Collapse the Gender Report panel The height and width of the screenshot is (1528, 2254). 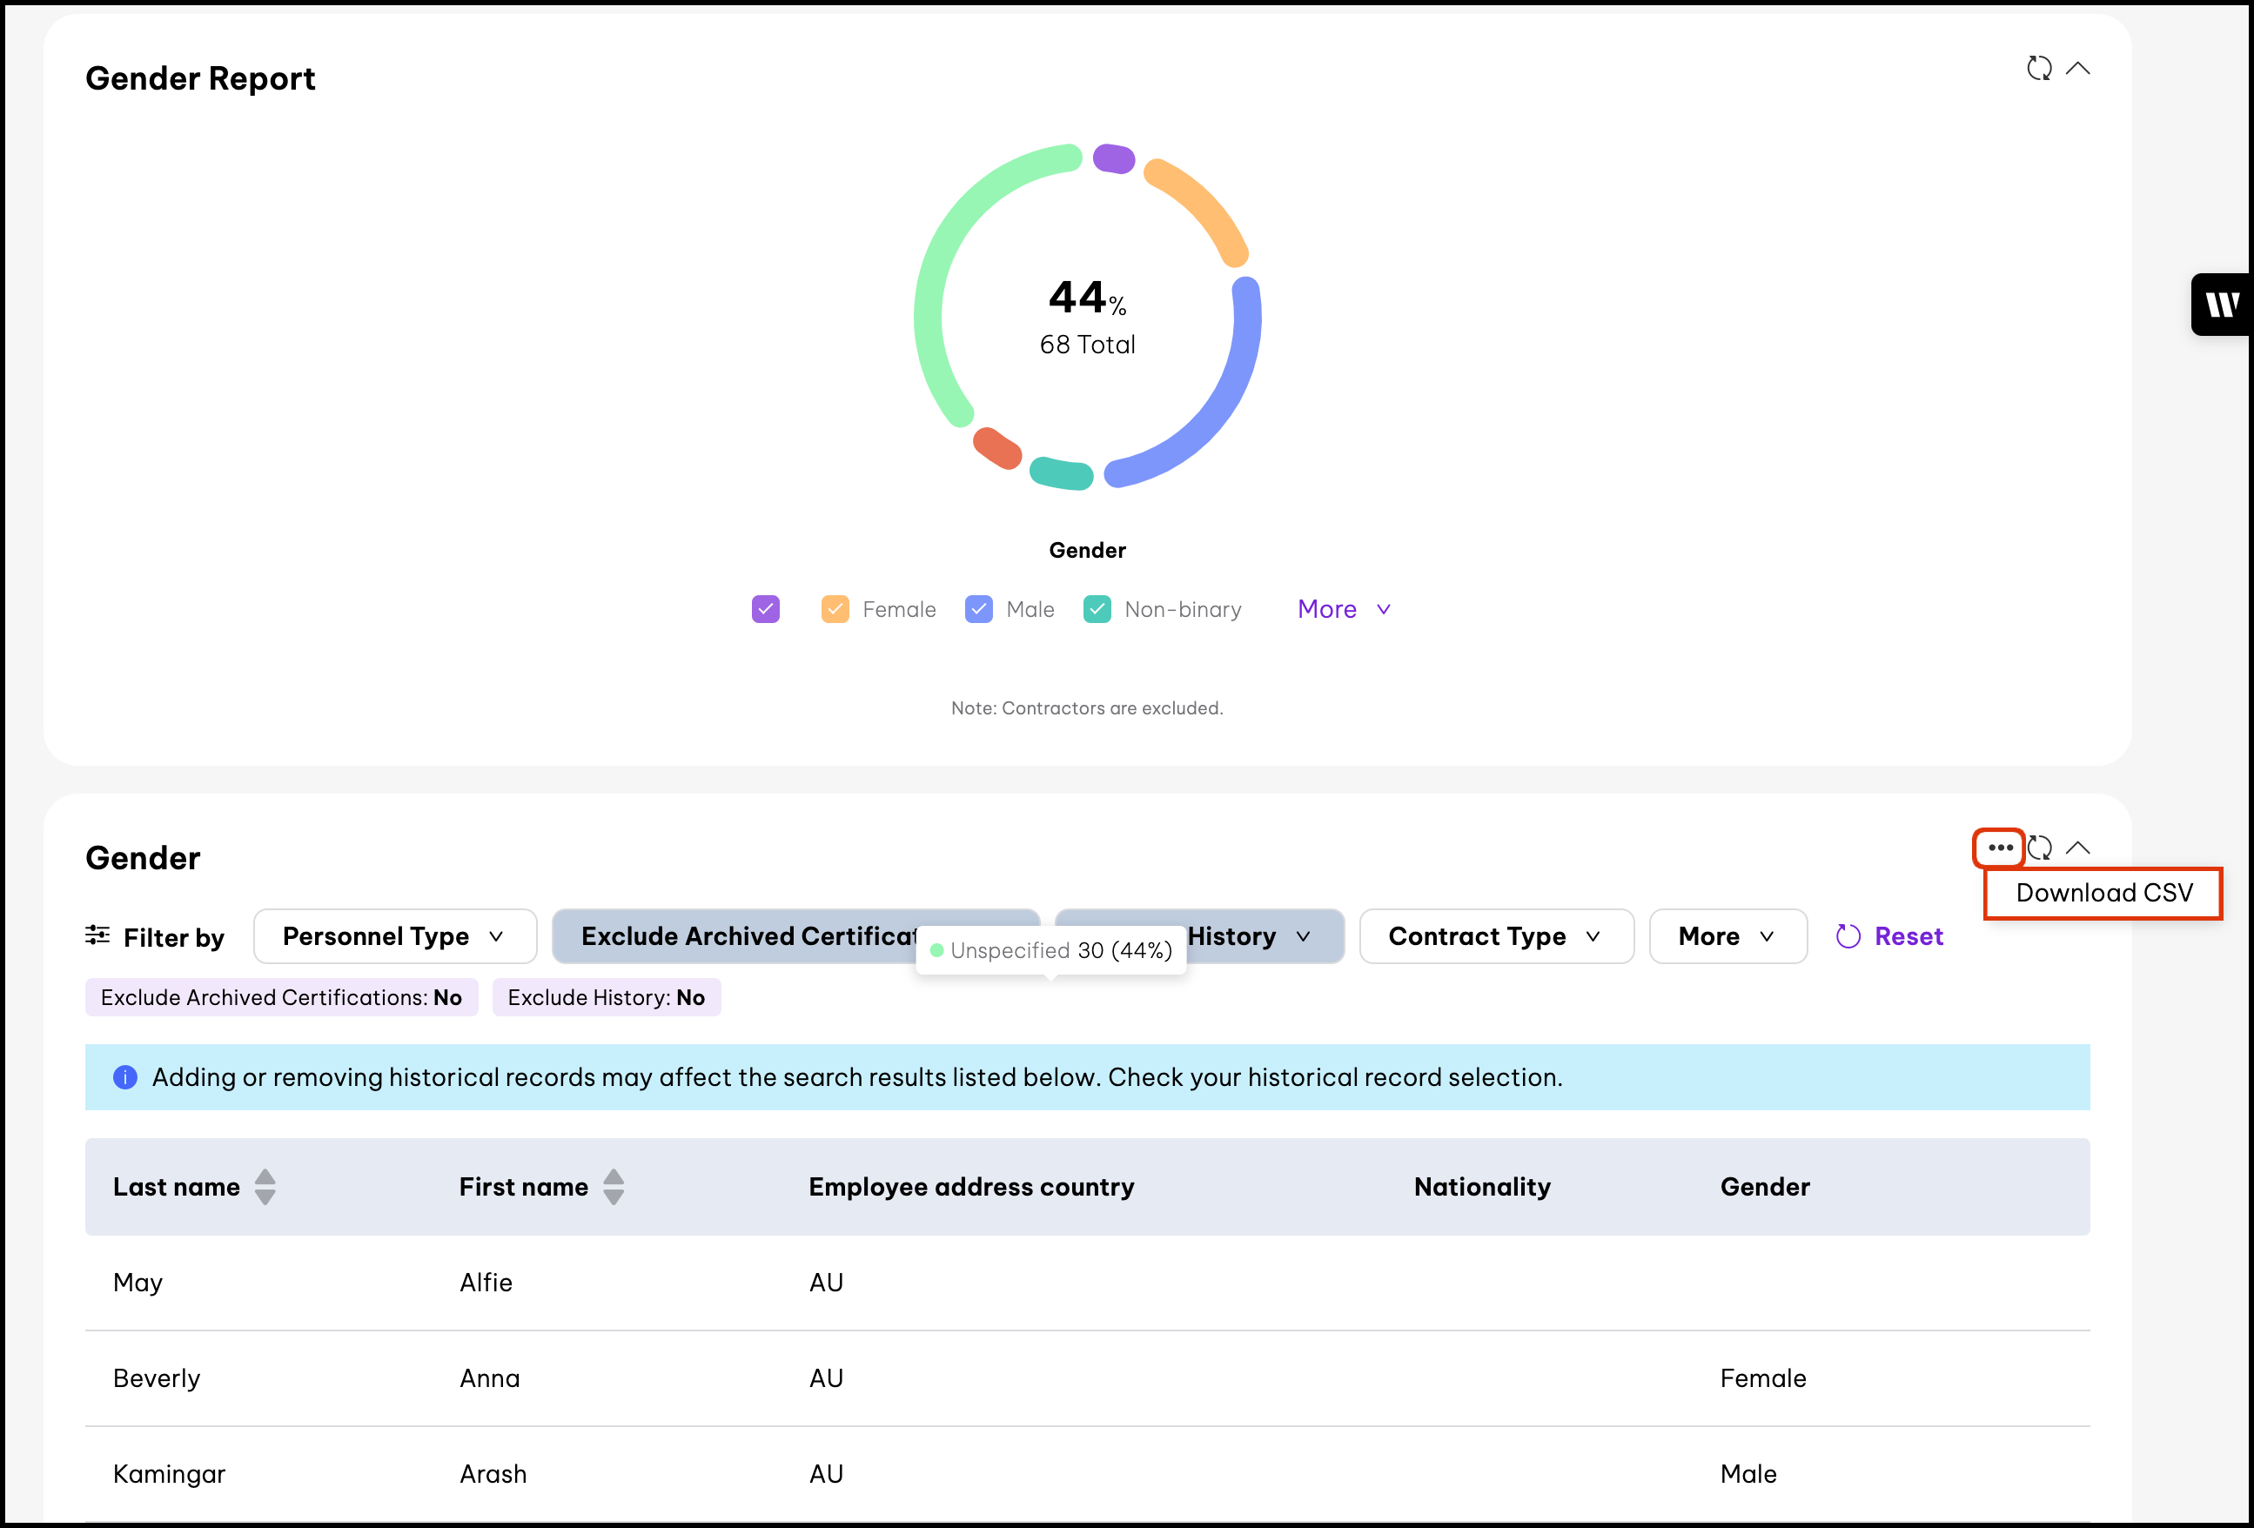(2077, 68)
